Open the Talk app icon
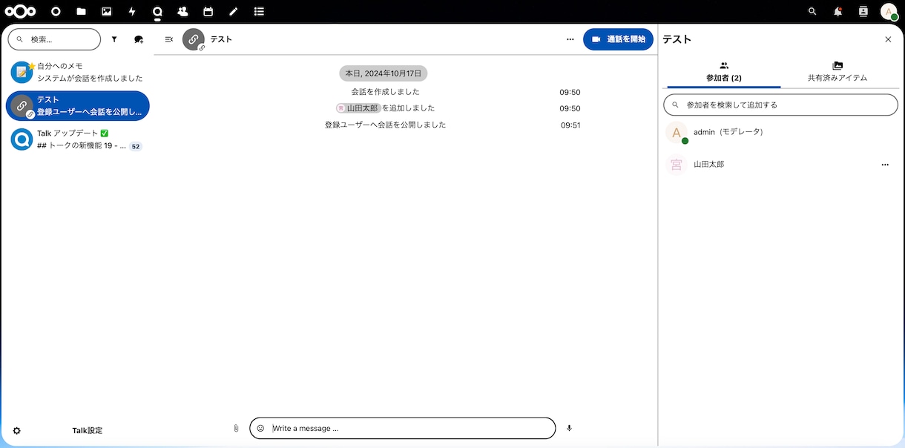905x448 pixels. tap(157, 11)
